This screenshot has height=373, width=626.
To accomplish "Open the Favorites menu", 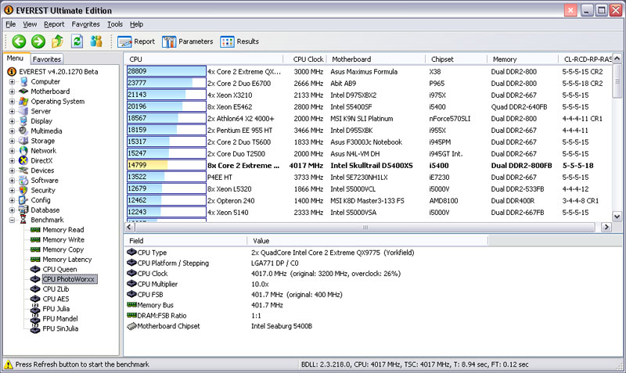I will [x=86, y=24].
